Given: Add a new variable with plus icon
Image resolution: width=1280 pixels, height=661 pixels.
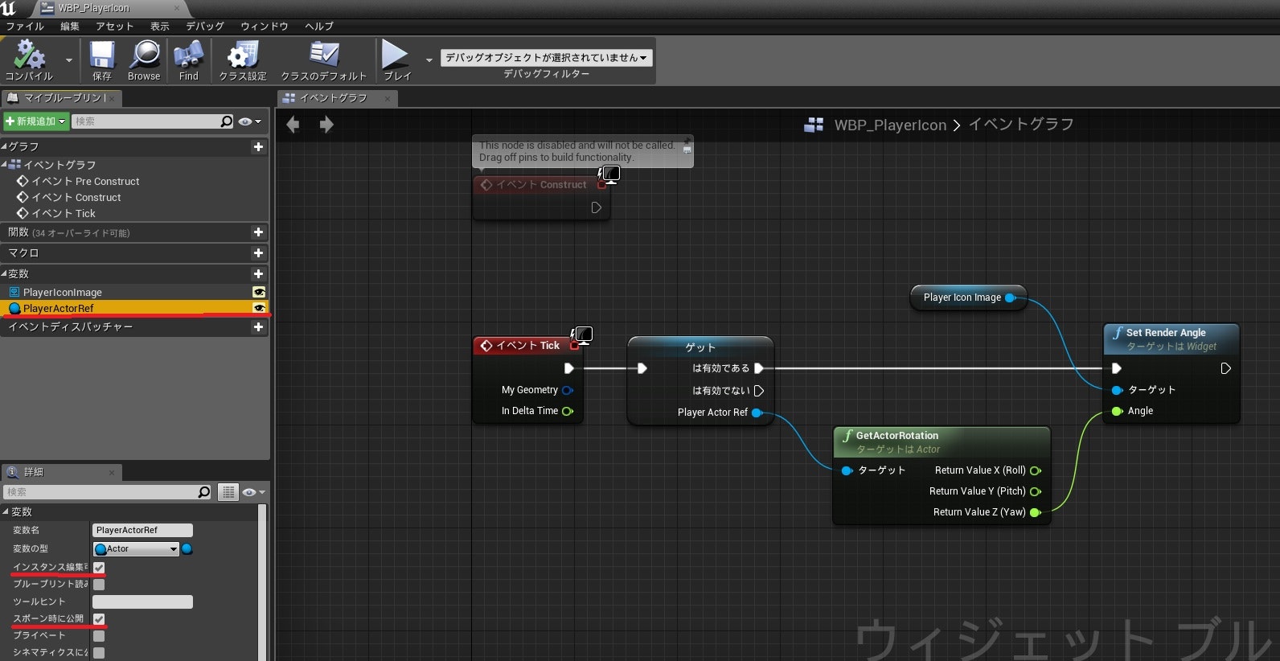Looking at the screenshot, I should 258,274.
